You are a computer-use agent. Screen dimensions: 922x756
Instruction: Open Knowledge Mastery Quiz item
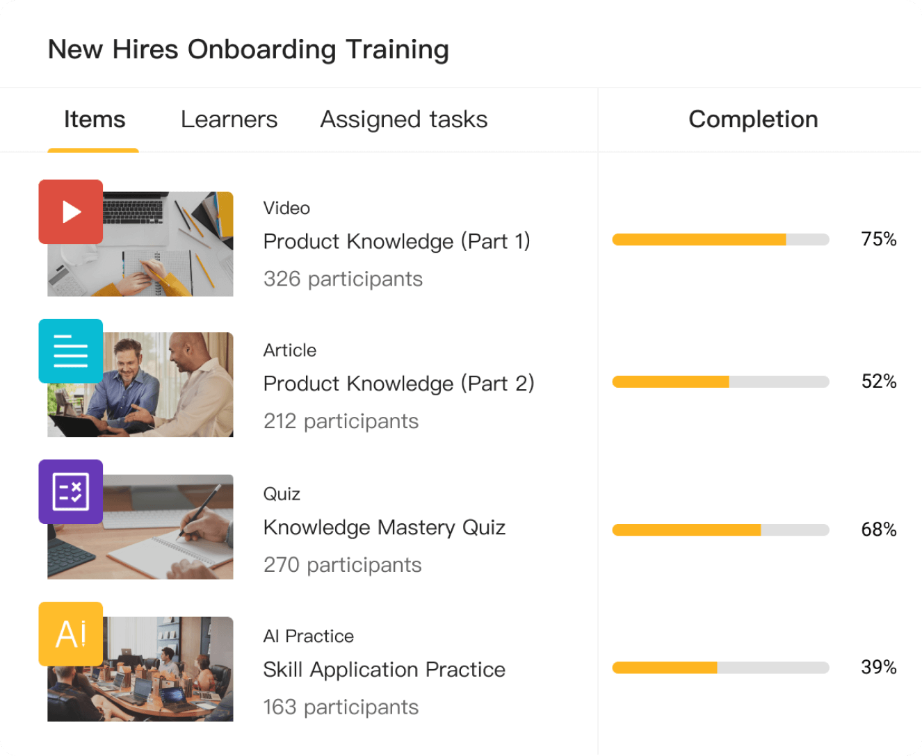point(384,527)
